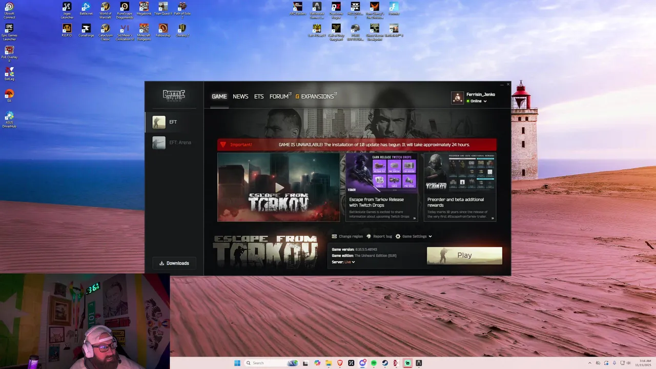The height and width of the screenshot is (369, 656).
Task: Open Megabonk desktop icon
Action: (x=144, y=9)
